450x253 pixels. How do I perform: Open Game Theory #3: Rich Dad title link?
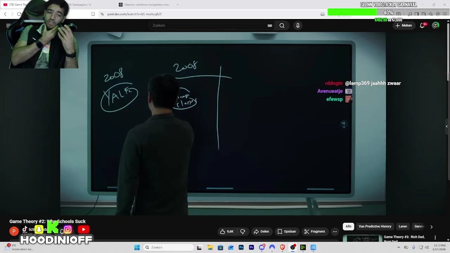coord(404,239)
